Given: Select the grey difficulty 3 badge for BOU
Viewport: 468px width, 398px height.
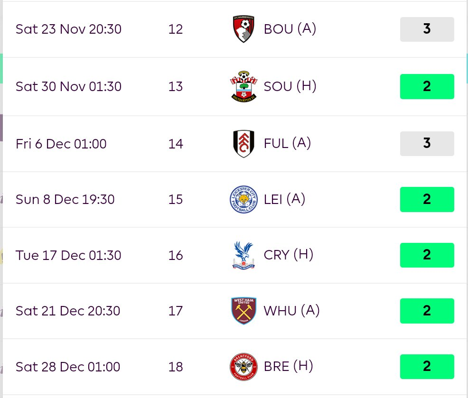Looking at the screenshot, I should point(427,29).
